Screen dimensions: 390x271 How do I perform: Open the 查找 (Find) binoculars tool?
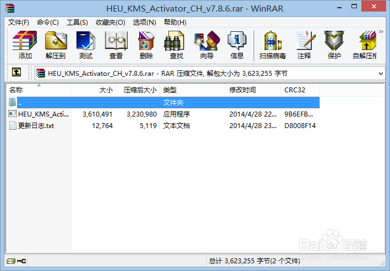coord(177,45)
